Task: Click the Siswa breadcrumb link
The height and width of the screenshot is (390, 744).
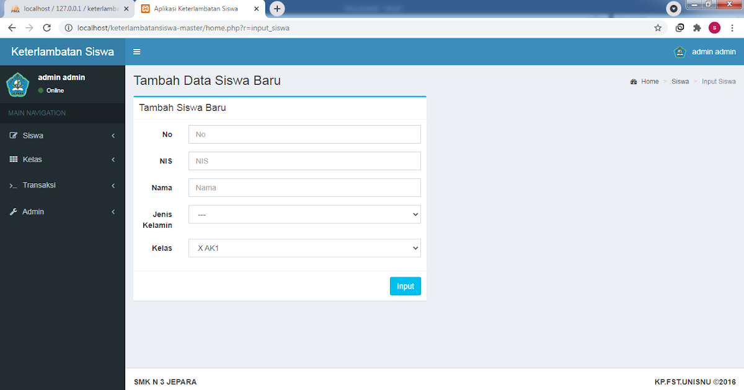Action: click(x=680, y=82)
